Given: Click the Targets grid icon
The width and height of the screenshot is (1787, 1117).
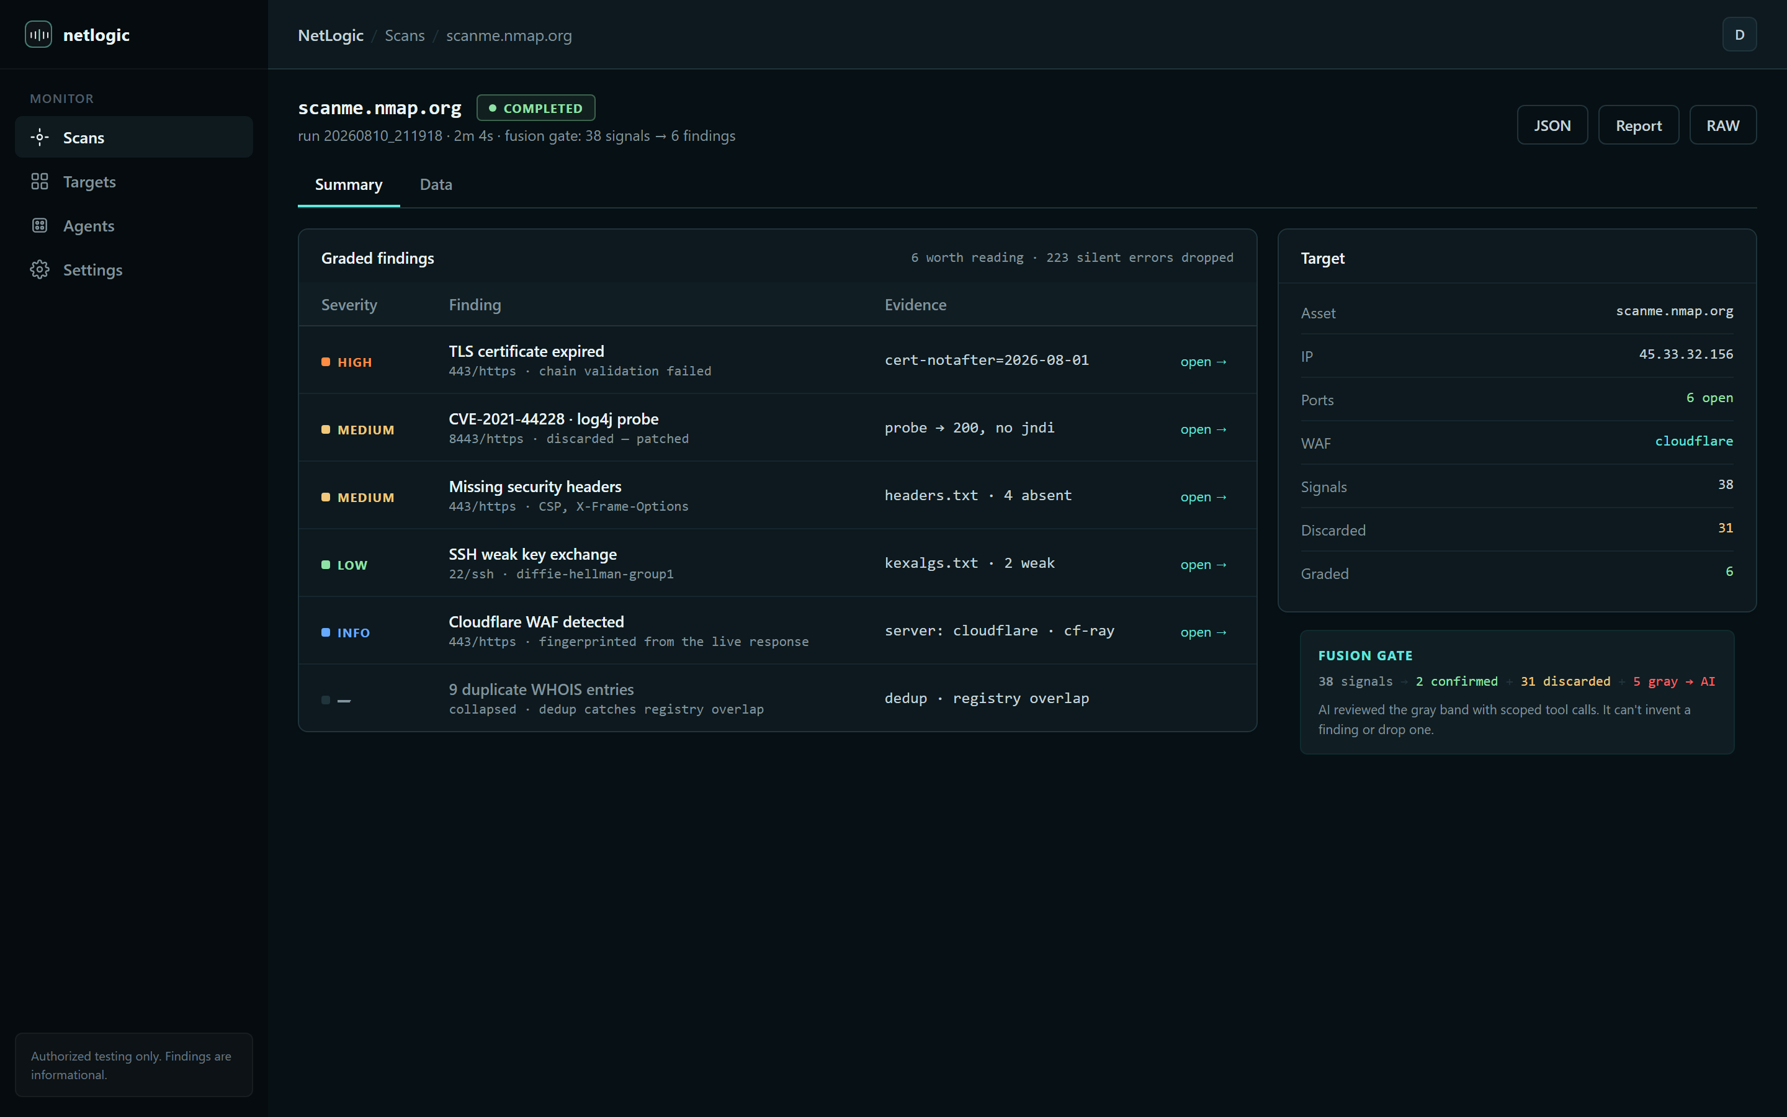Looking at the screenshot, I should (40, 182).
